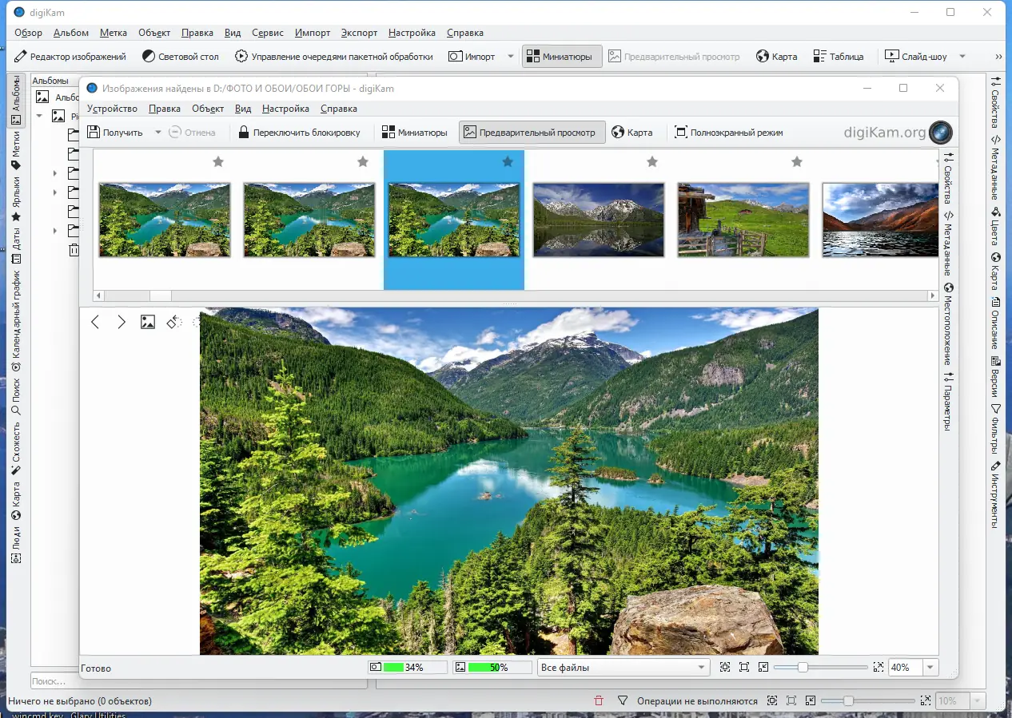Click rotate icon in preview toolbar
1012x718 pixels.
coord(174,322)
